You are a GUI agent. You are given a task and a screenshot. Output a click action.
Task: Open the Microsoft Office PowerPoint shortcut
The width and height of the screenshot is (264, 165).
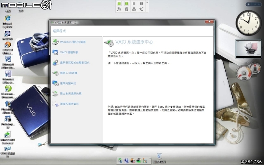pos(8,77)
